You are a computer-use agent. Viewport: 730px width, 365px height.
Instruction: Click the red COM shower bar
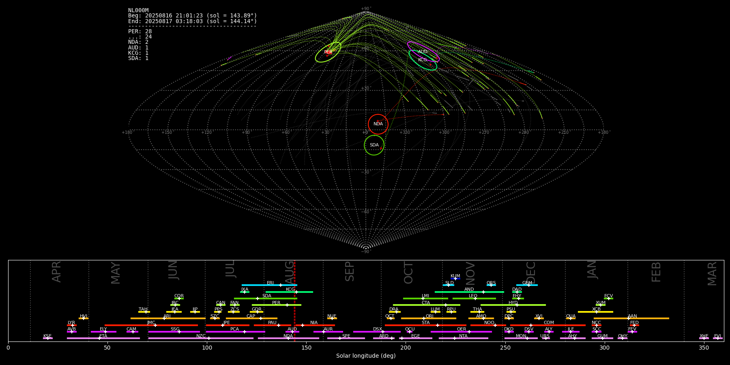point(548,325)
